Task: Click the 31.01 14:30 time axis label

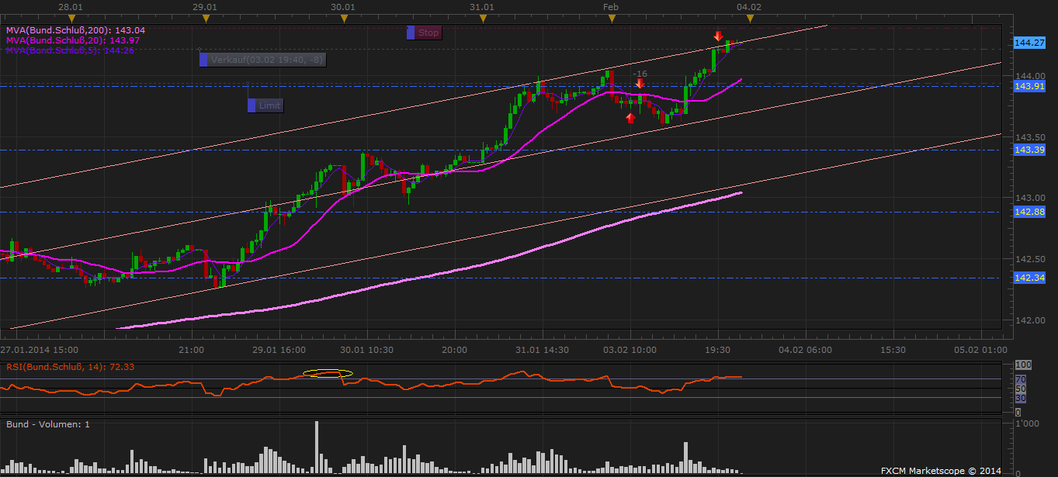Action: click(541, 350)
